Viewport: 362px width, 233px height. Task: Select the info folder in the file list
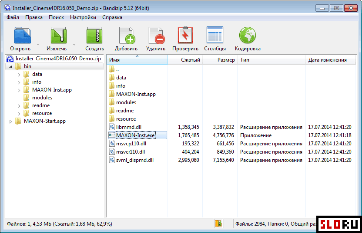(x=117, y=86)
